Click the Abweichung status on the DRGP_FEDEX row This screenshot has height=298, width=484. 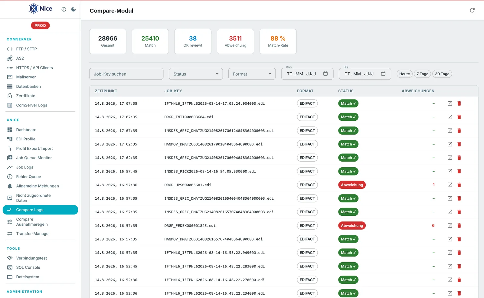(352, 225)
